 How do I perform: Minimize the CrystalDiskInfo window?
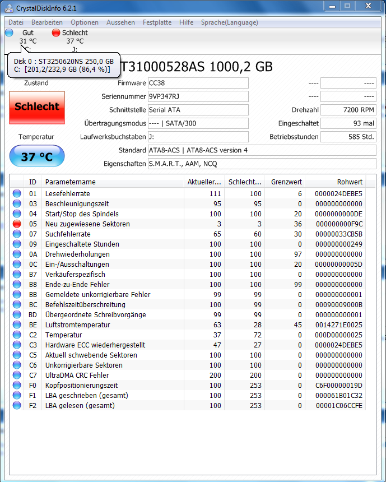pos(332,6)
